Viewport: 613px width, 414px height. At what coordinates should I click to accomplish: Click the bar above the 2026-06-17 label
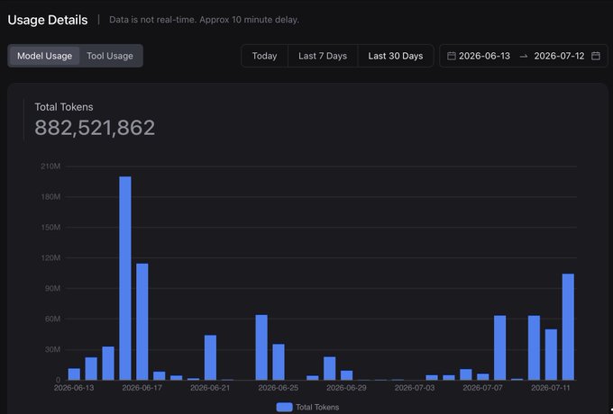point(142,321)
